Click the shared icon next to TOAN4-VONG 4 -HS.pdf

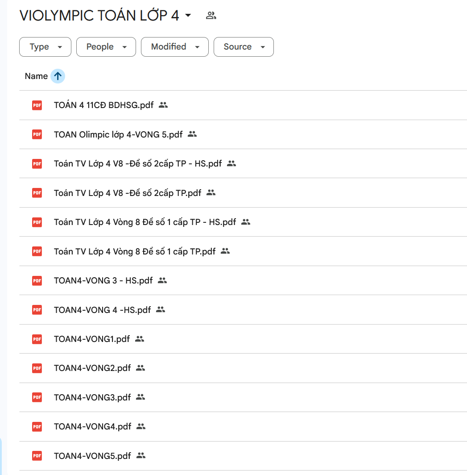(161, 310)
